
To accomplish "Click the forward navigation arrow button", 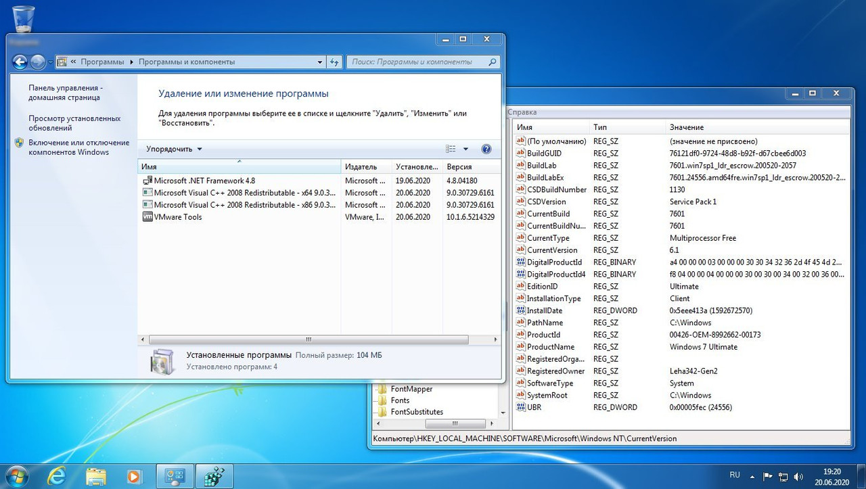I will pos(37,62).
